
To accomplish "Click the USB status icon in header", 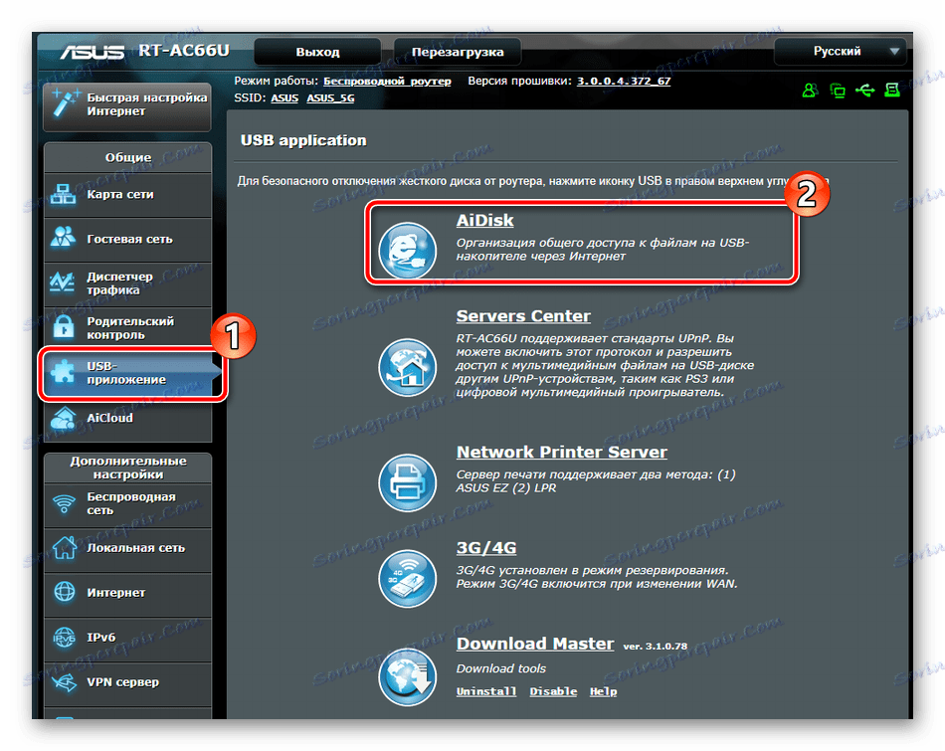I will pyautogui.click(x=864, y=91).
